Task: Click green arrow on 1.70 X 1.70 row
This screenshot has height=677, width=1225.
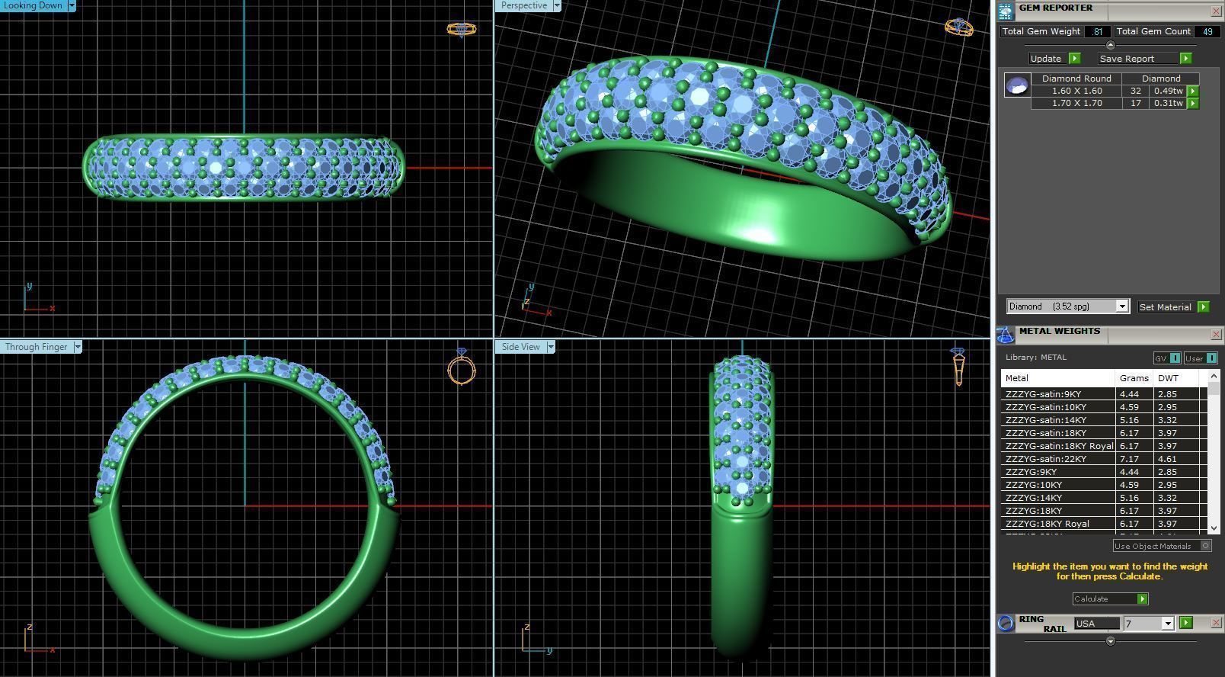Action: point(1193,103)
